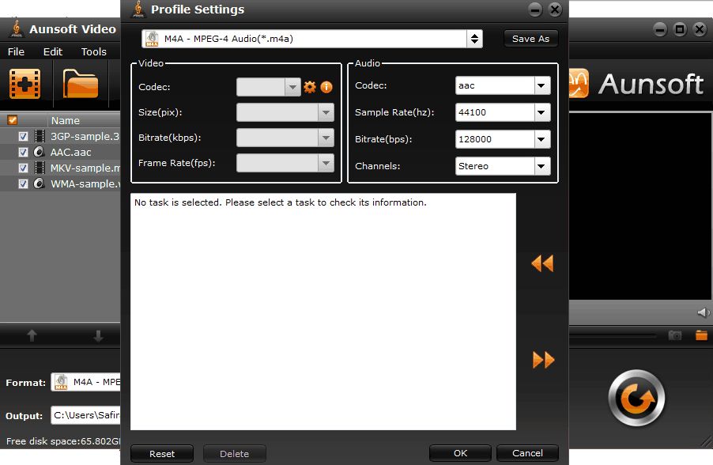Uncheck the AAC.aac file checkbox

23,153
